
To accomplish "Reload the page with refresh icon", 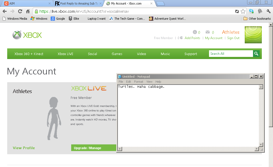I will (x=20, y=11).
